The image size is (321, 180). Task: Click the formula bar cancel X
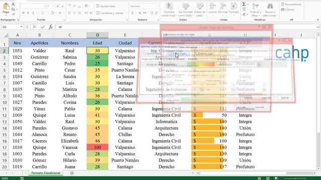pyautogui.click(x=35, y=26)
